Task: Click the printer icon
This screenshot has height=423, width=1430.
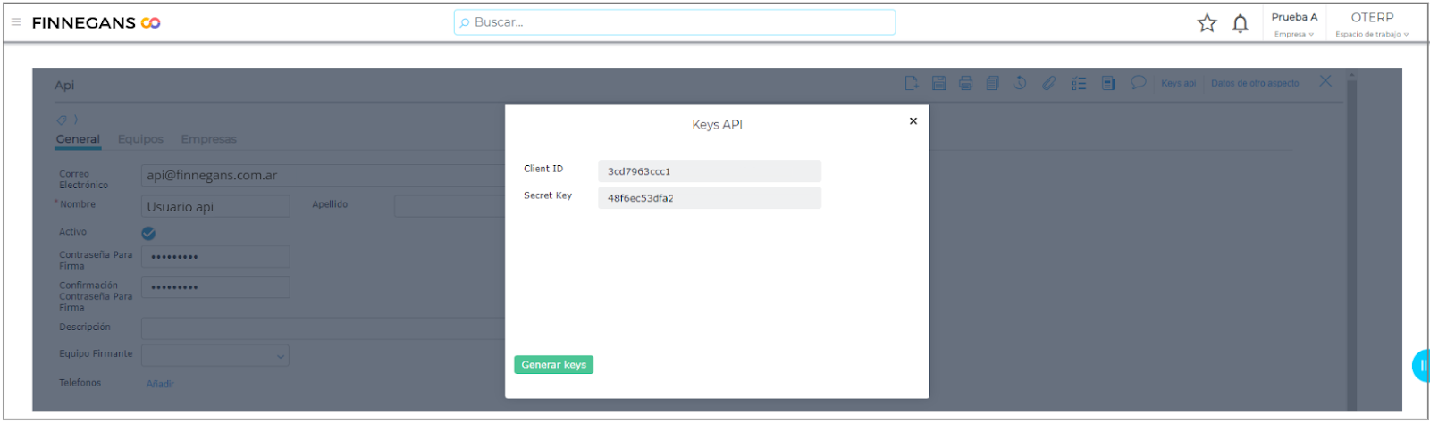Action: [965, 83]
